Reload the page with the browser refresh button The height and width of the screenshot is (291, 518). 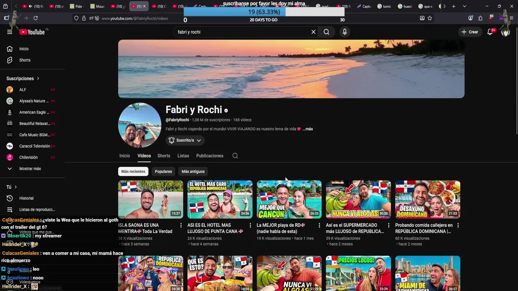[x=36, y=18]
